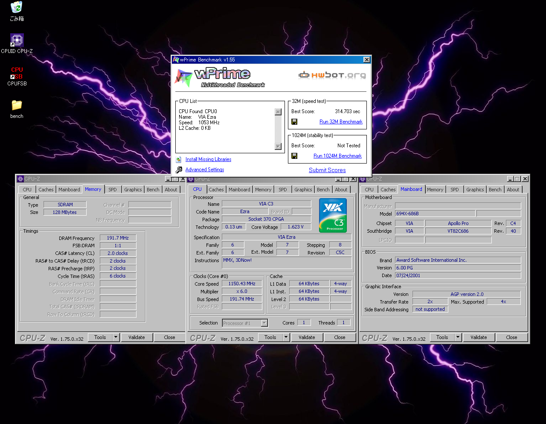Click Close button in CPU window
Image resolution: width=546 pixels, height=424 pixels.
340,337
